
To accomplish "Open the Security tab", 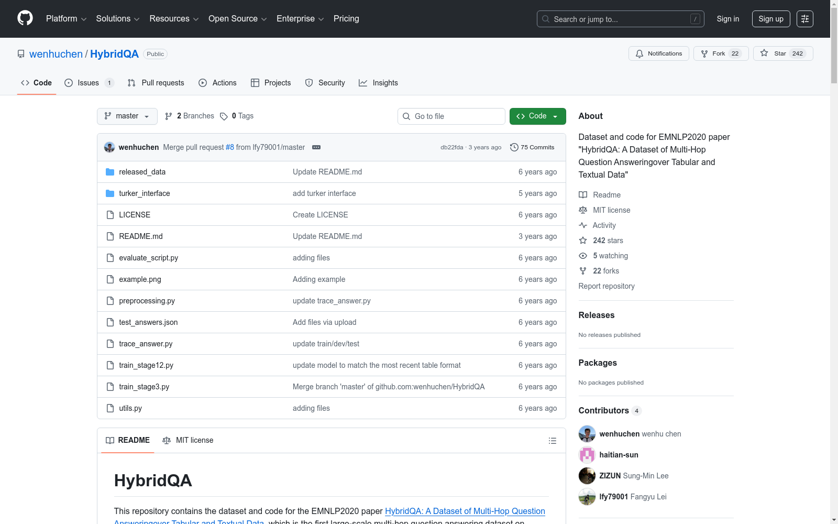I will click(325, 83).
